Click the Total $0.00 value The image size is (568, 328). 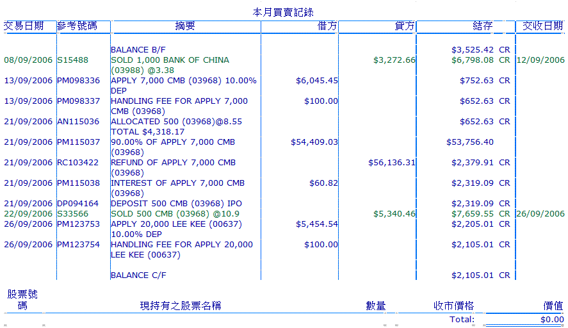[551, 319]
